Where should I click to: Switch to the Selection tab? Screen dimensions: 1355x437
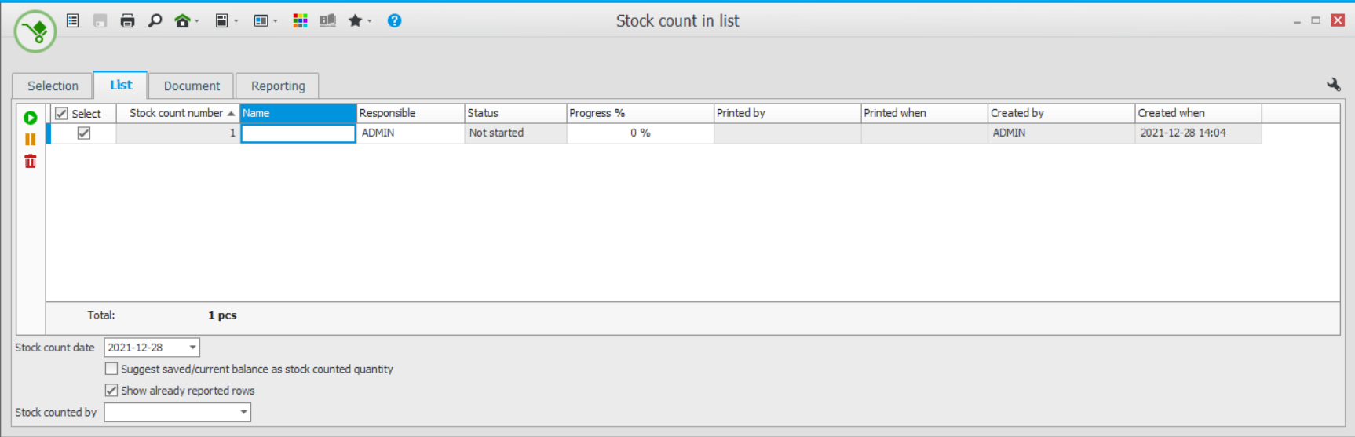click(53, 86)
